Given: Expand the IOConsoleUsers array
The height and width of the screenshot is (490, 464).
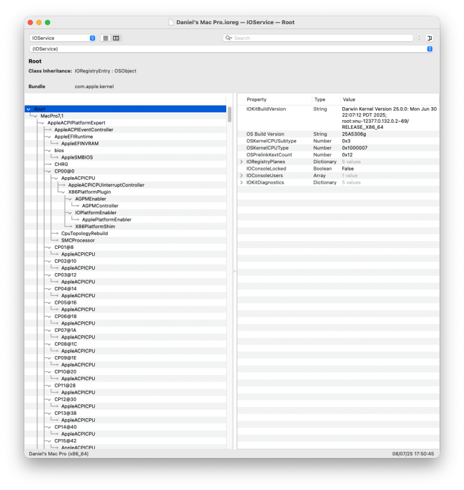Looking at the screenshot, I should pos(241,176).
